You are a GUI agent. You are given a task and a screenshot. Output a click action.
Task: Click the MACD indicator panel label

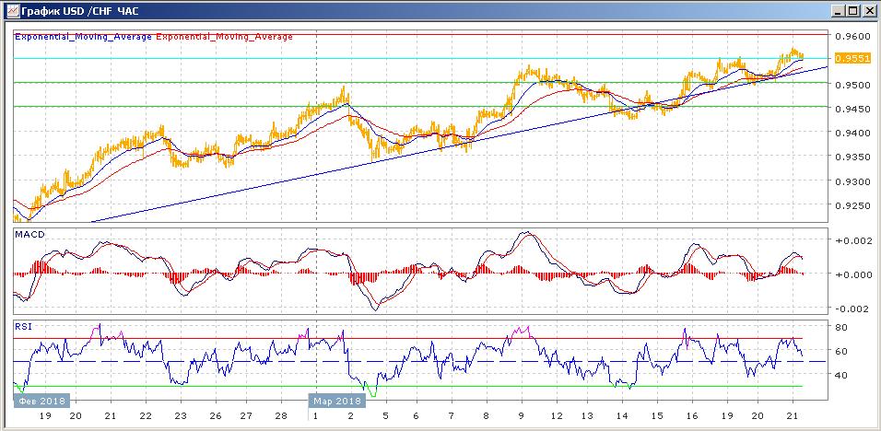[x=30, y=235]
